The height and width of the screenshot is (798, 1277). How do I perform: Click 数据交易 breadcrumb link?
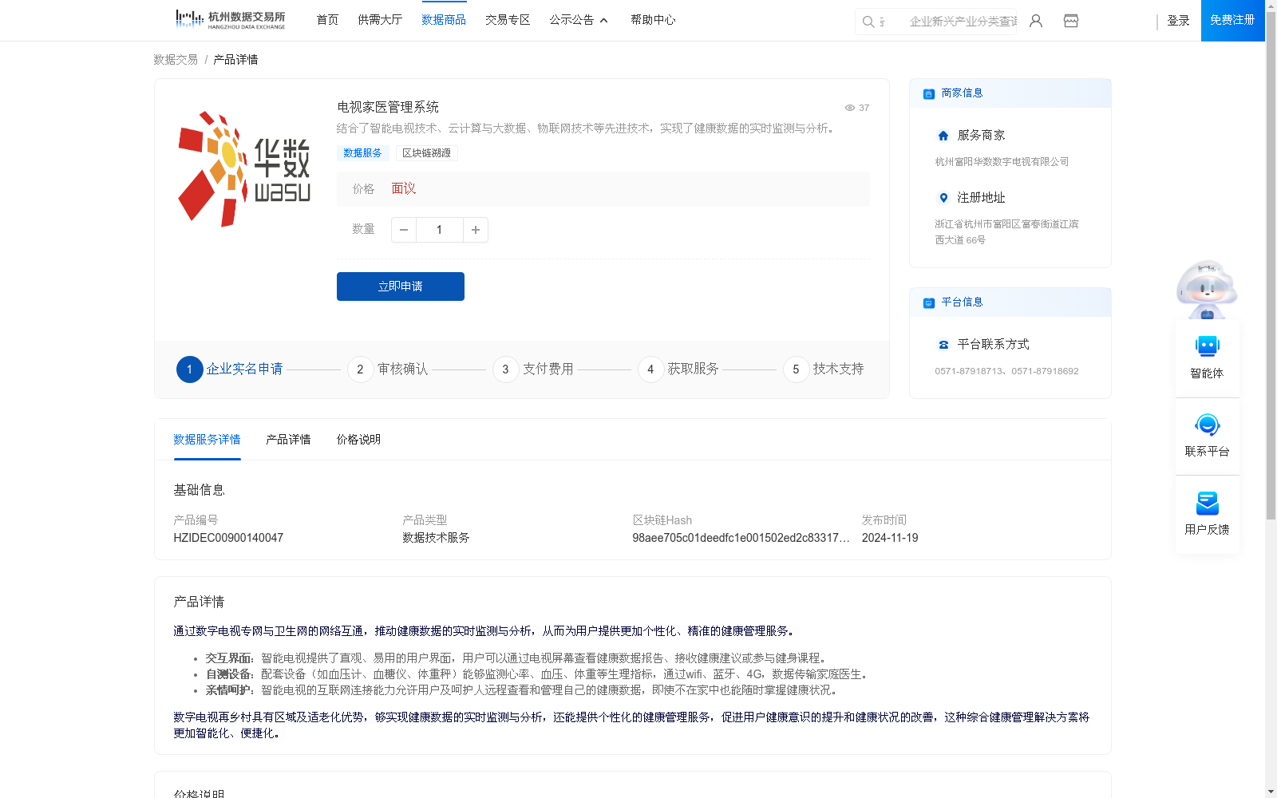click(x=176, y=60)
